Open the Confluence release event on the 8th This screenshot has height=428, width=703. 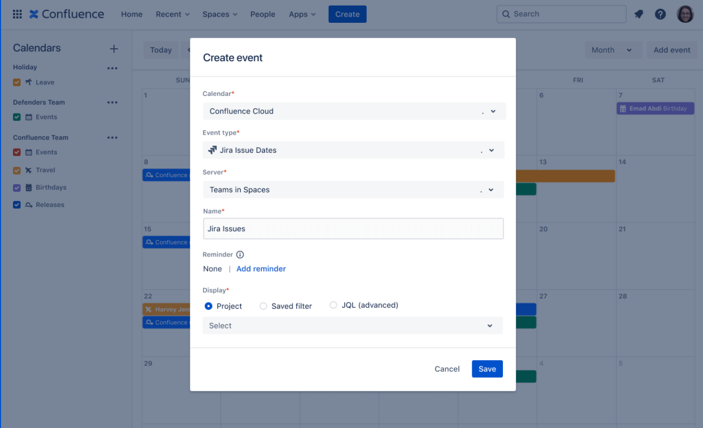(166, 175)
